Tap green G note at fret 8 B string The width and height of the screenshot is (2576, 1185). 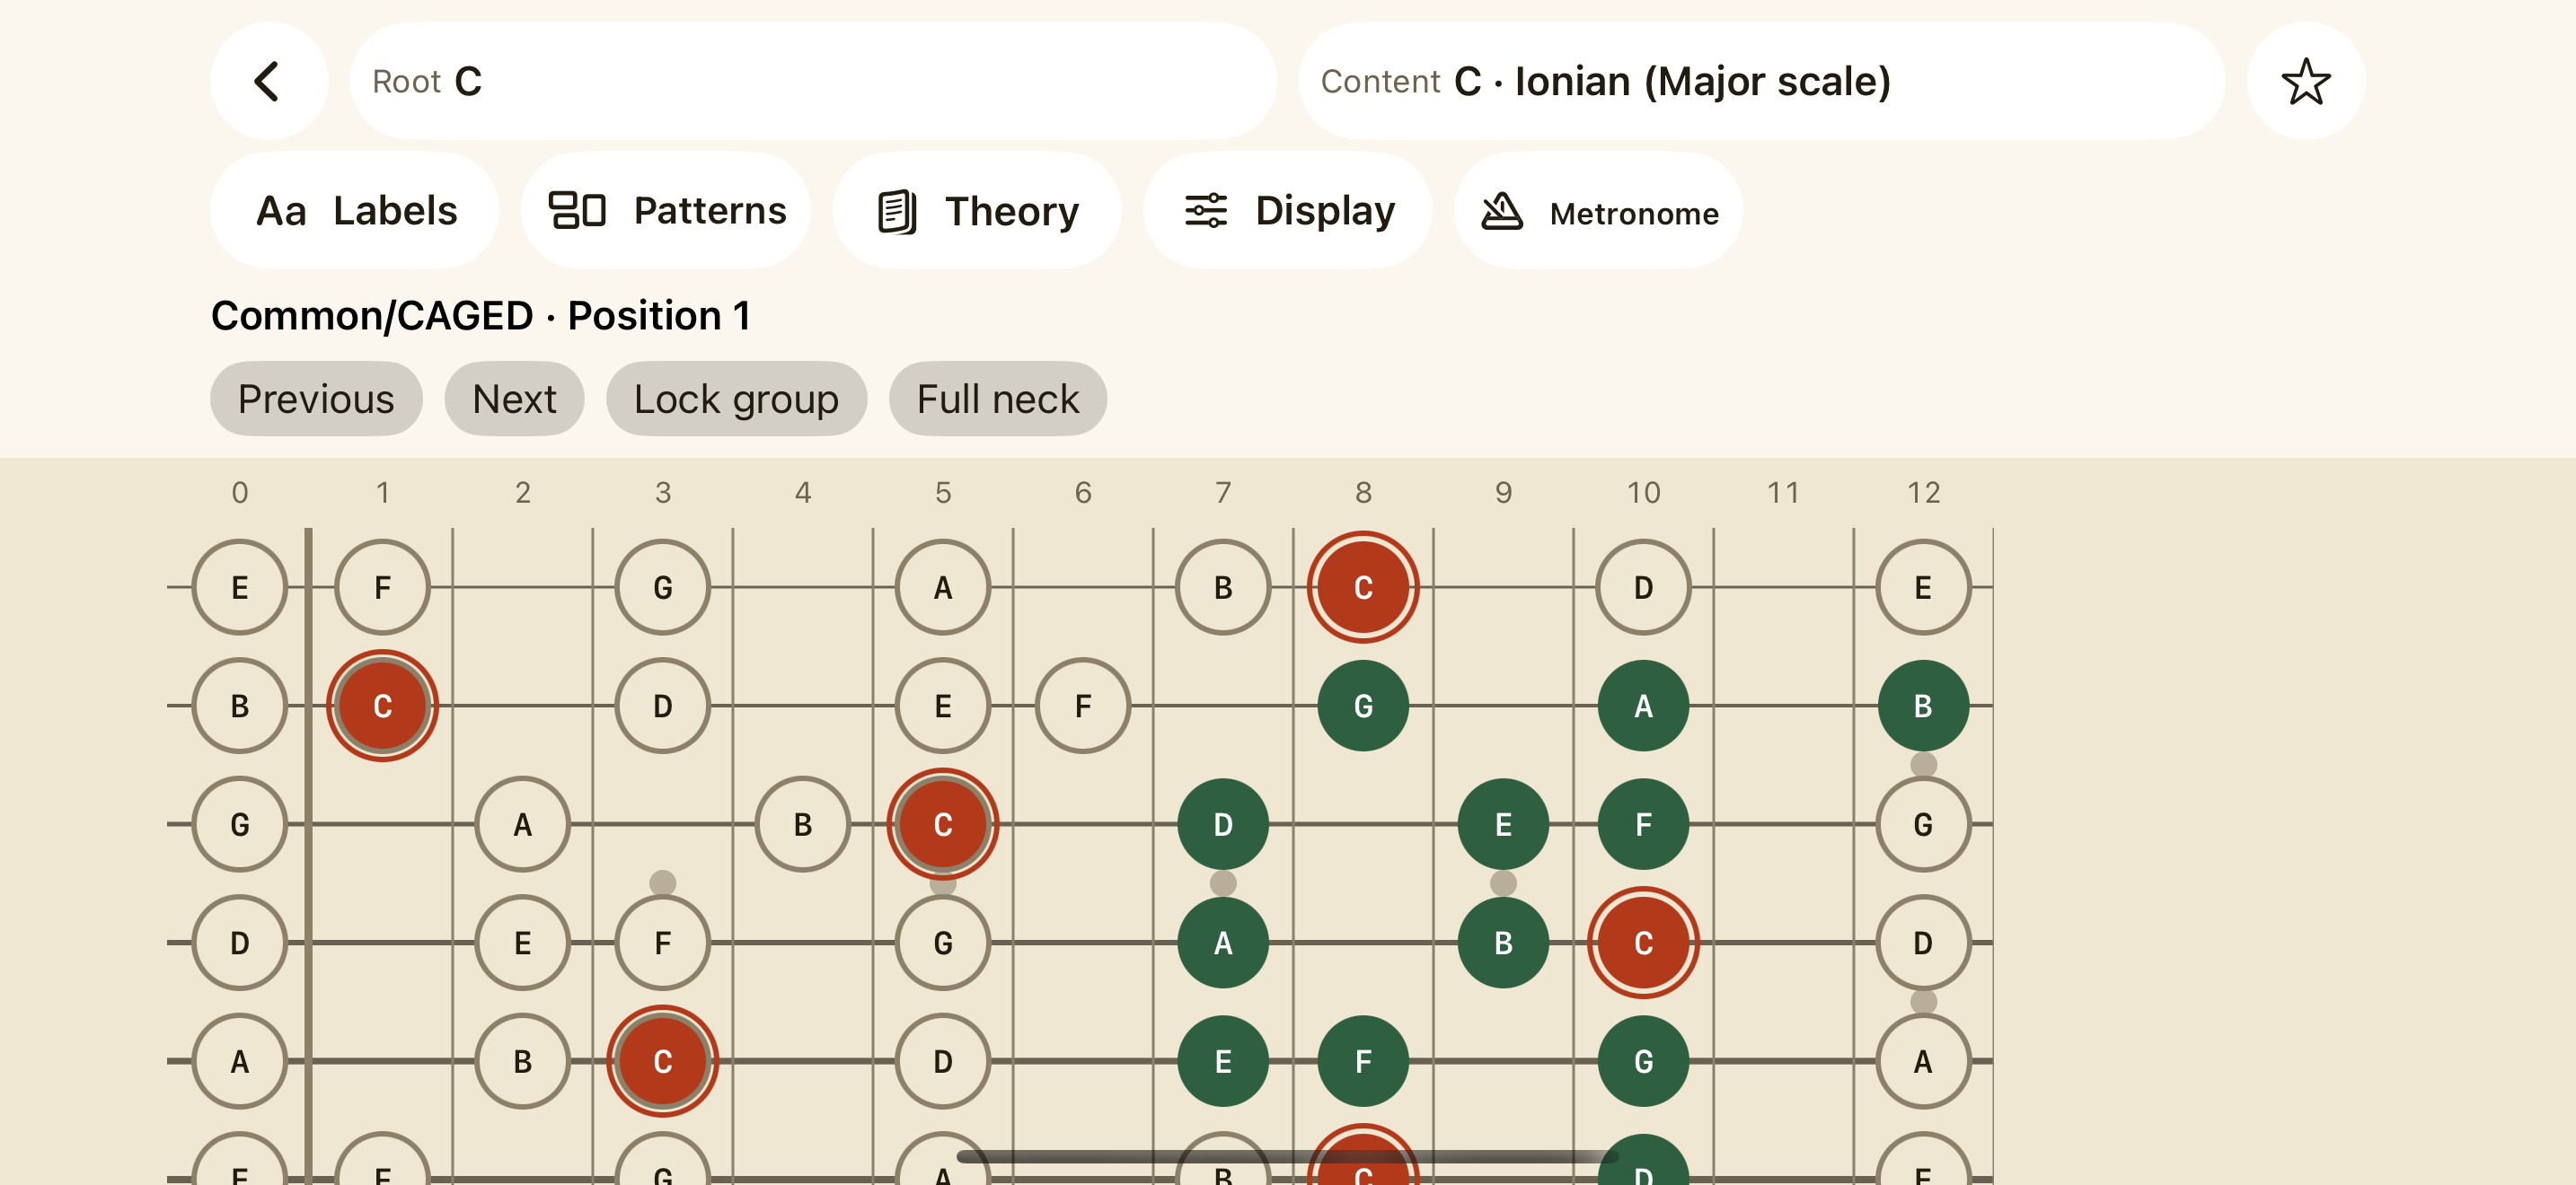click(1363, 706)
